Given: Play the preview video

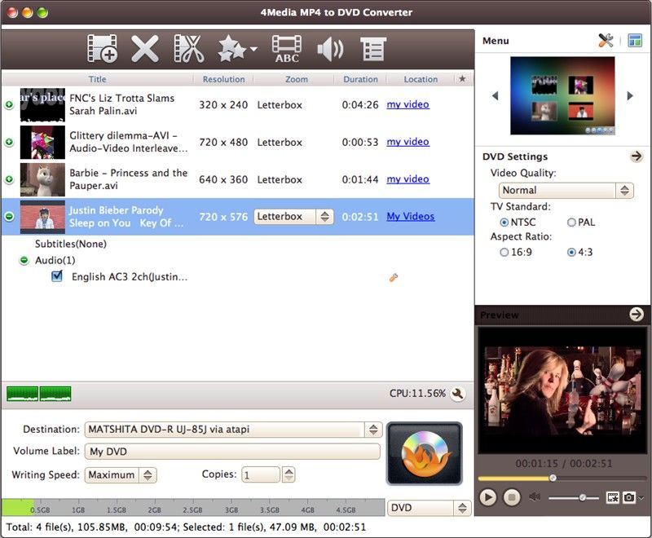Looking at the screenshot, I should tap(487, 497).
